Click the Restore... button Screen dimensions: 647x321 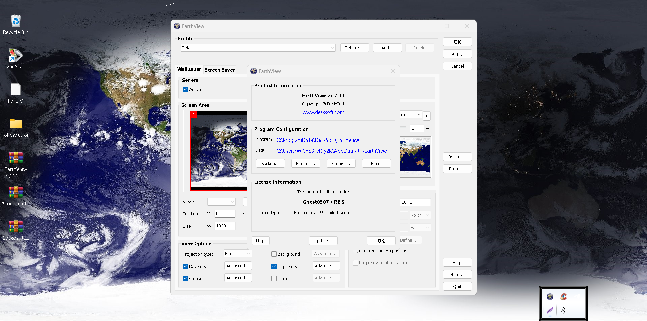pos(305,163)
